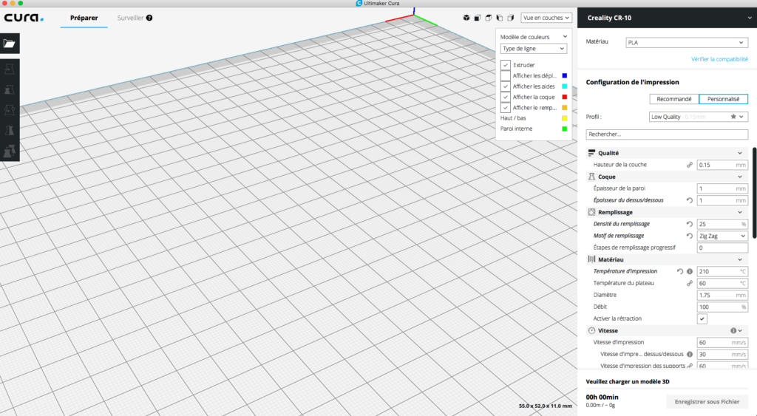The height and width of the screenshot is (416, 757).
Task: Click the 3D perspective view cube icon
Action: click(466, 18)
